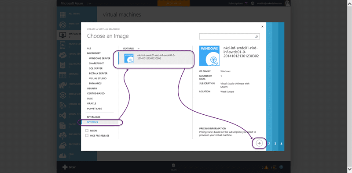Click the language globe icon in header

(253, 4)
